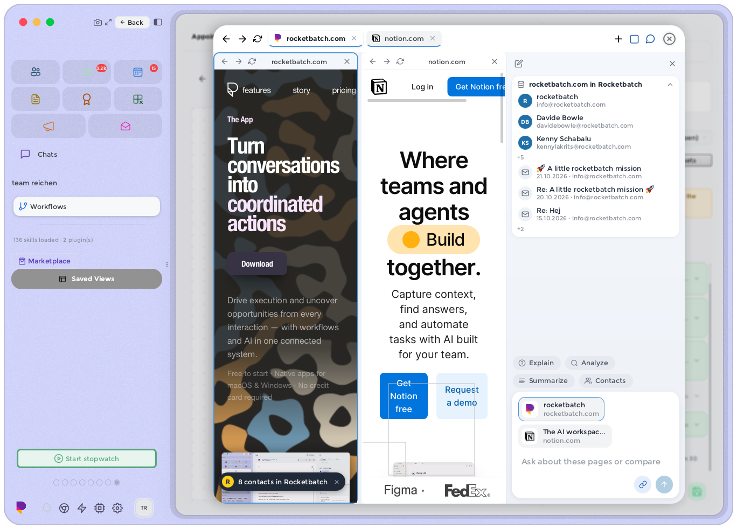Click the notification bell icon
Screen dimensions: 737x529
coord(47,508)
